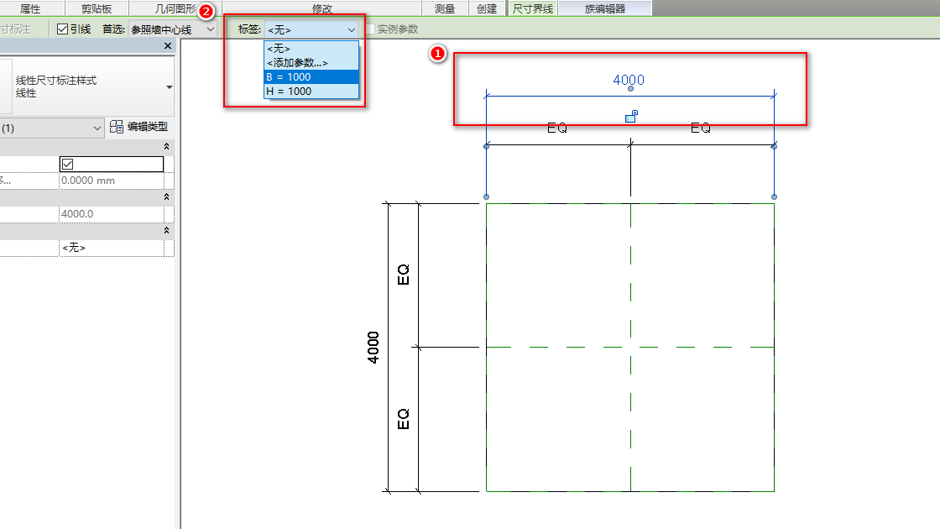
Task: Toggle the dimension lock padlock icon
Action: pyautogui.click(x=631, y=117)
